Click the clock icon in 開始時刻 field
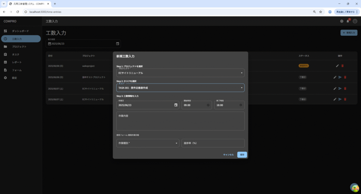Image resolution: width=361 pixels, height=194 pixels. [x=208, y=105]
